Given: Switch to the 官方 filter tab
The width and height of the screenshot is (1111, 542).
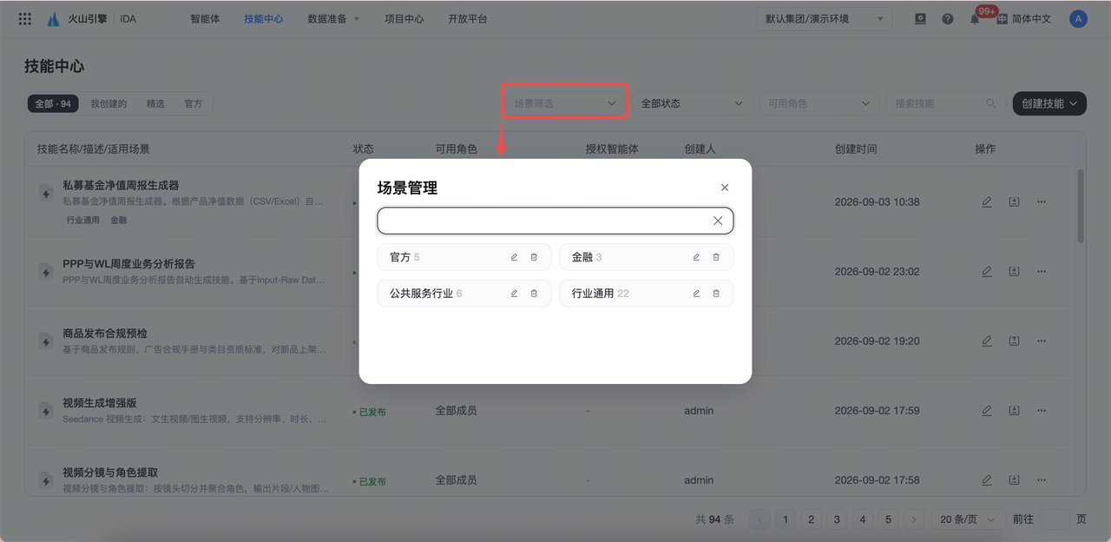Looking at the screenshot, I should [194, 103].
